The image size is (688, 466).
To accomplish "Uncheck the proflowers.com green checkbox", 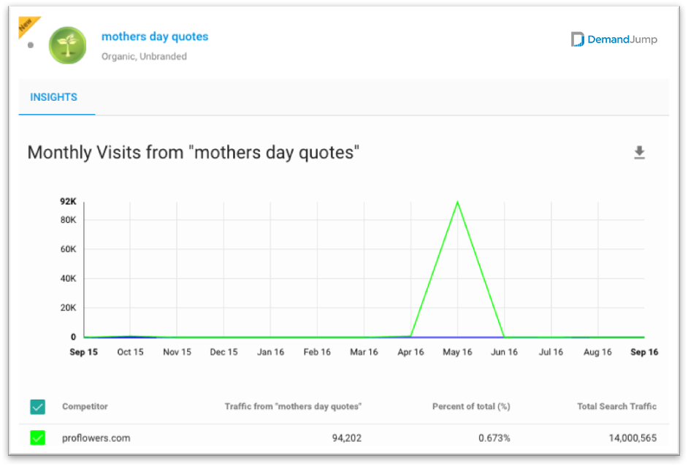I will 38,438.
